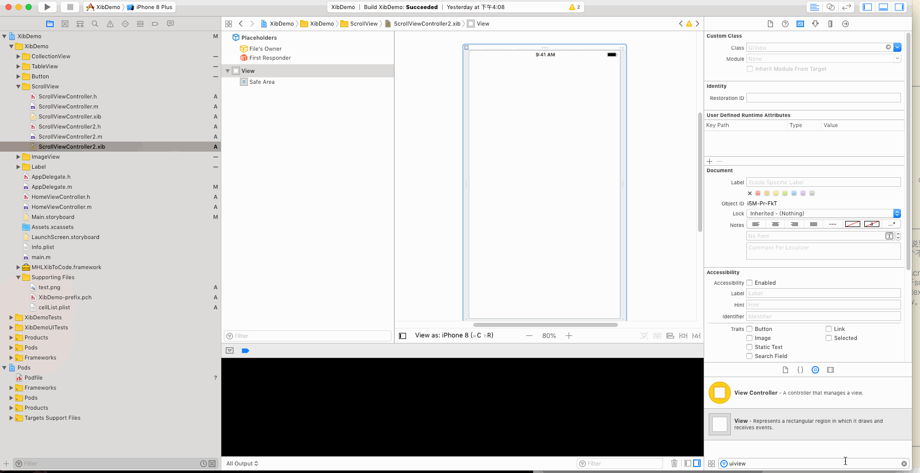This screenshot has width=920, height=473.
Task: Show the Object library tab
Action: [815, 370]
